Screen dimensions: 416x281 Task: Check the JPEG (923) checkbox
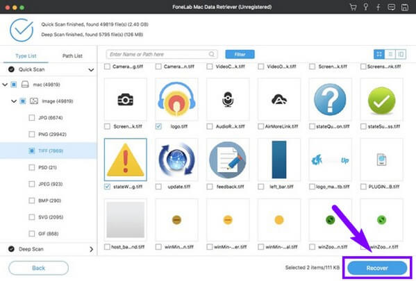tap(31, 184)
